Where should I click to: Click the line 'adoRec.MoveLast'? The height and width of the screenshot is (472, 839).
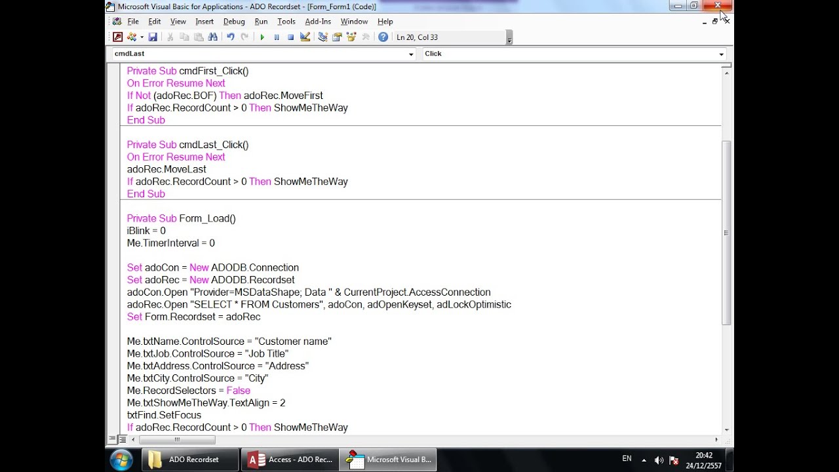tap(166, 169)
